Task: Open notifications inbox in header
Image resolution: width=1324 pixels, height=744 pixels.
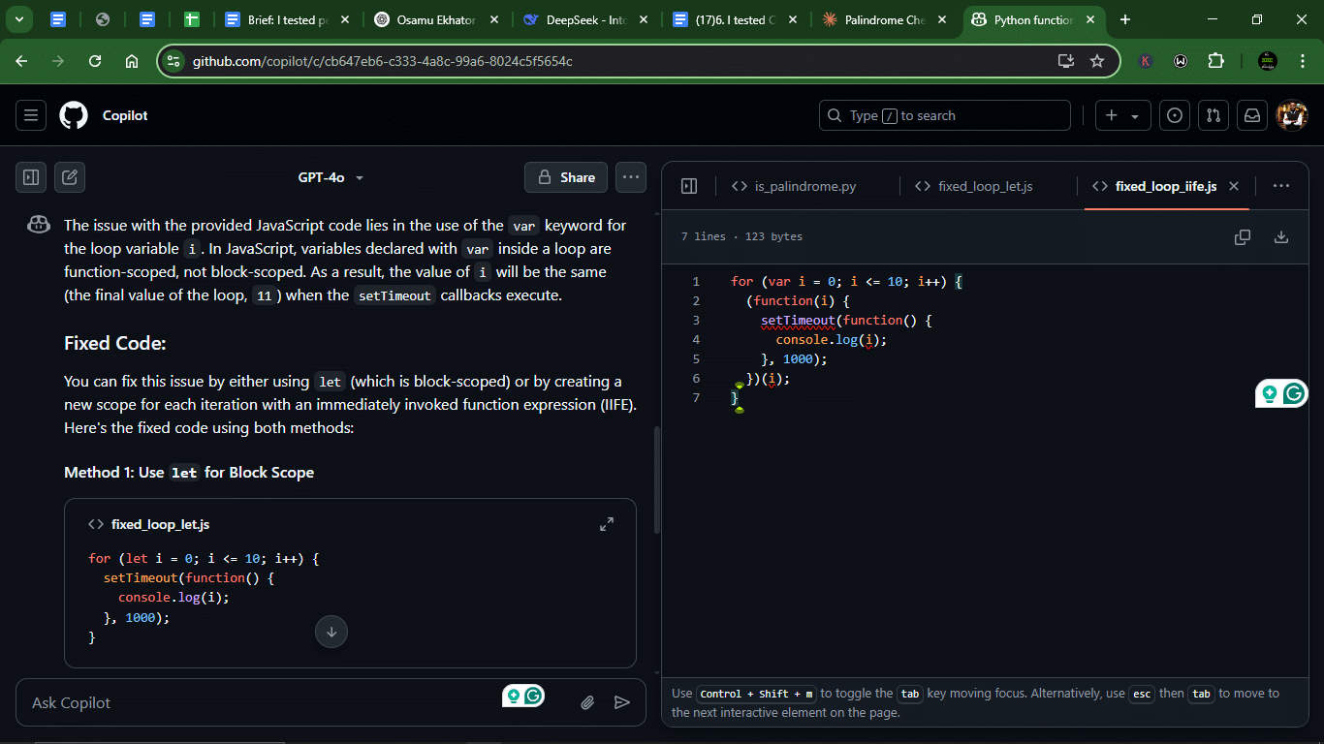Action: point(1252,115)
